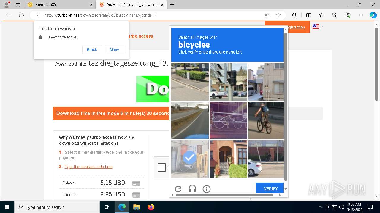This screenshot has height=213, width=380.
Task: Open Settings and more menu
Action: coord(361,15)
